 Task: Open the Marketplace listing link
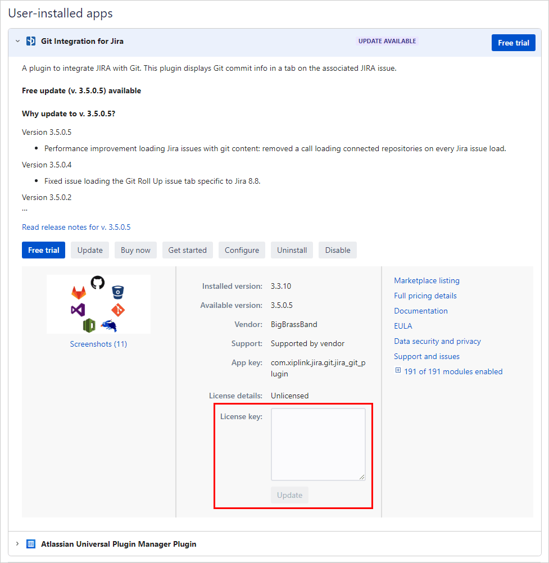pyautogui.click(x=427, y=280)
